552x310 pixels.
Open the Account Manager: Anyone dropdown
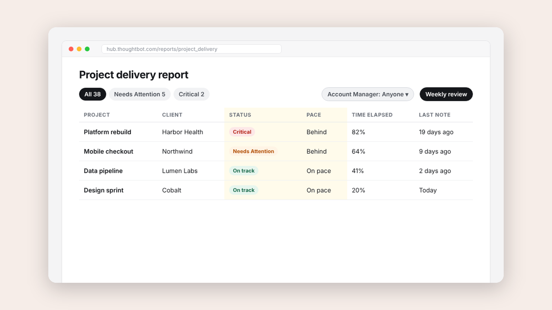pos(368,94)
